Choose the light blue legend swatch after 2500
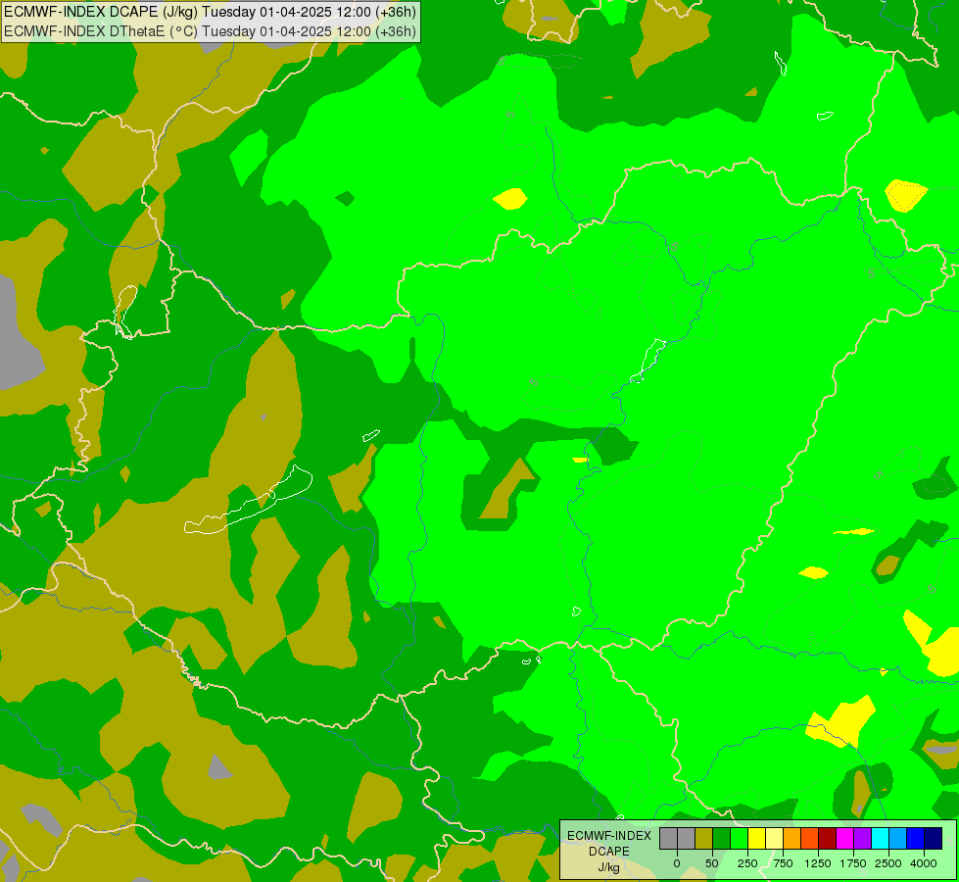The image size is (959, 882). click(898, 839)
